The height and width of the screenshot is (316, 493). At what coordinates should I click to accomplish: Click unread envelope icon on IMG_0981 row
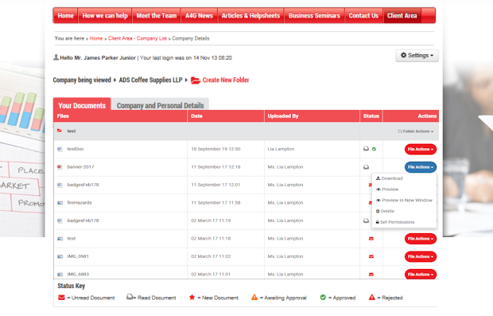pos(371,256)
